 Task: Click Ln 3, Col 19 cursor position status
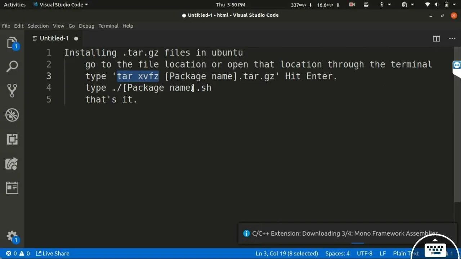click(x=287, y=254)
